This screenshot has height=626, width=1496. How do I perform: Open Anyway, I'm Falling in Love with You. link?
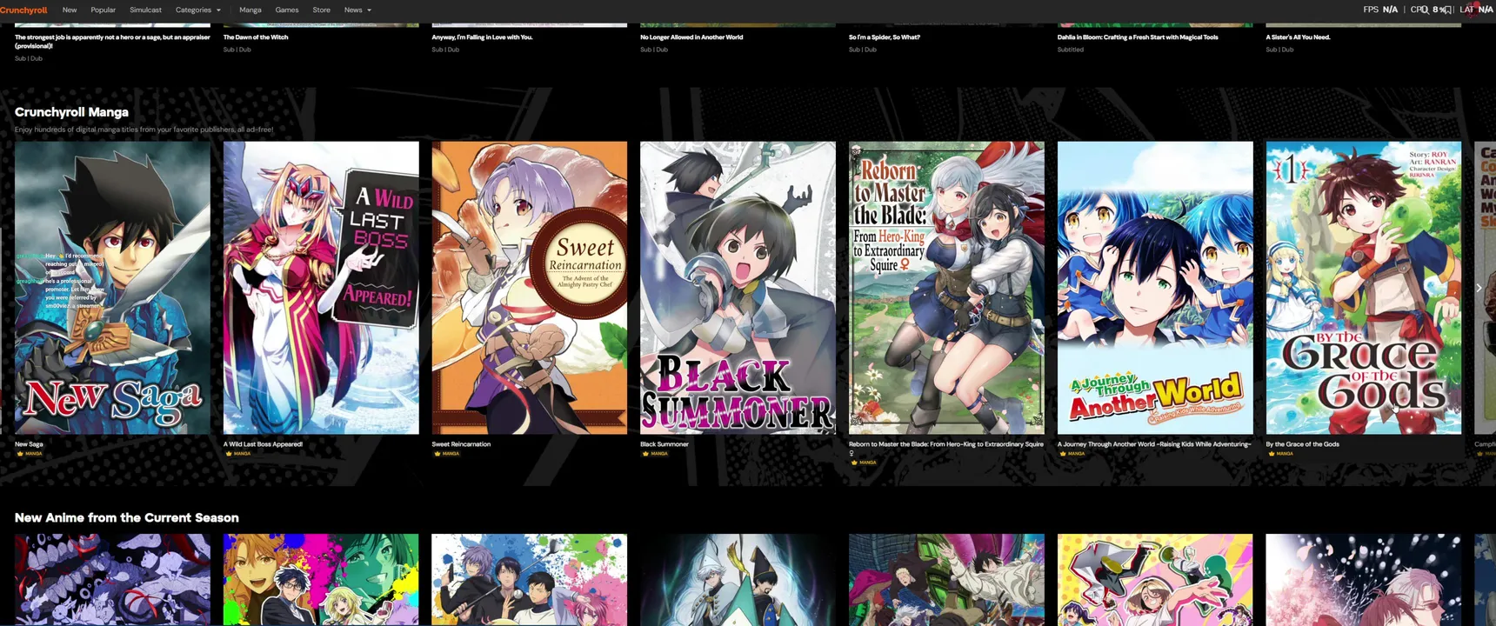(x=483, y=37)
